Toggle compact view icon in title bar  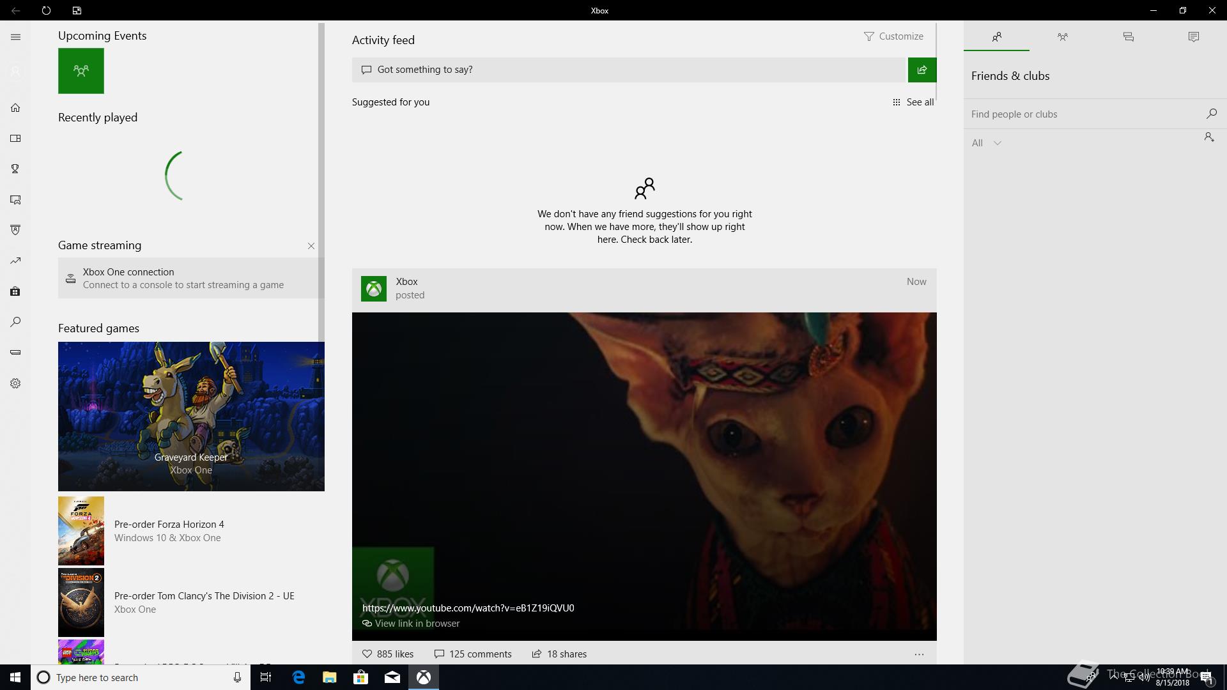(77, 10)
